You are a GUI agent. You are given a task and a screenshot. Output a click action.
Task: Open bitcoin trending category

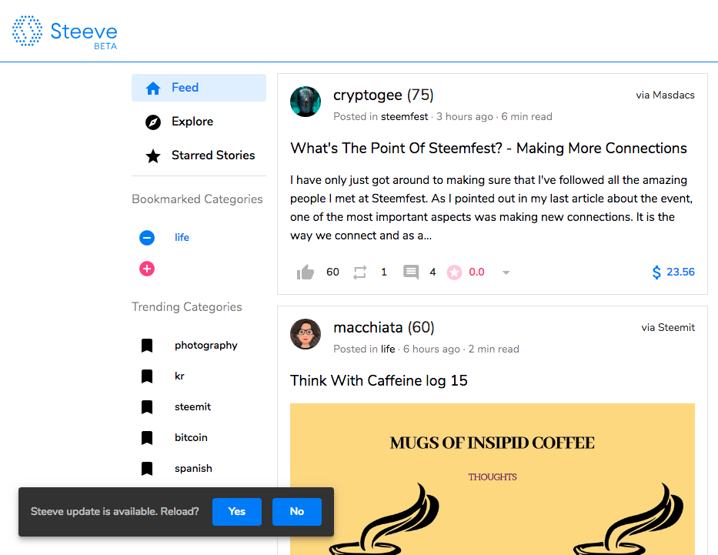click(x=191, y=438)
